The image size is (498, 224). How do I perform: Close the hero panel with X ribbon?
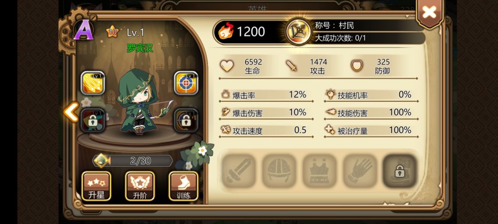429,13
